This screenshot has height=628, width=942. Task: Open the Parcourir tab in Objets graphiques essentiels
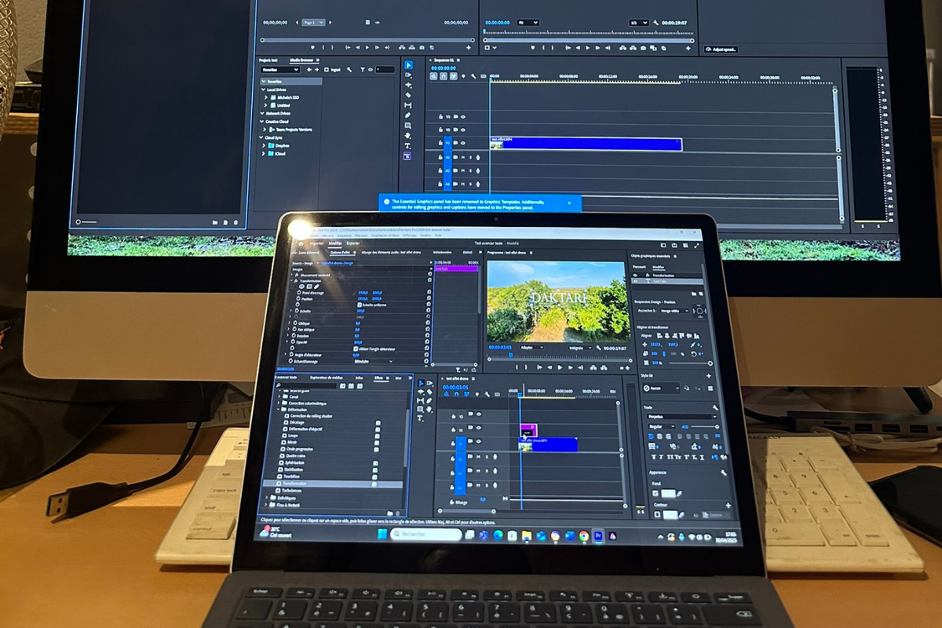pyautogui.click(x=641, y=267)
